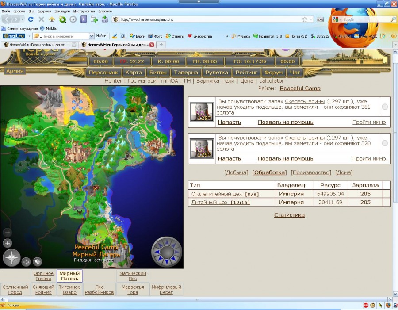398x310 pixels.
Task: Select the radio button for the 381 gold encounter
Action: coord(385,107)
